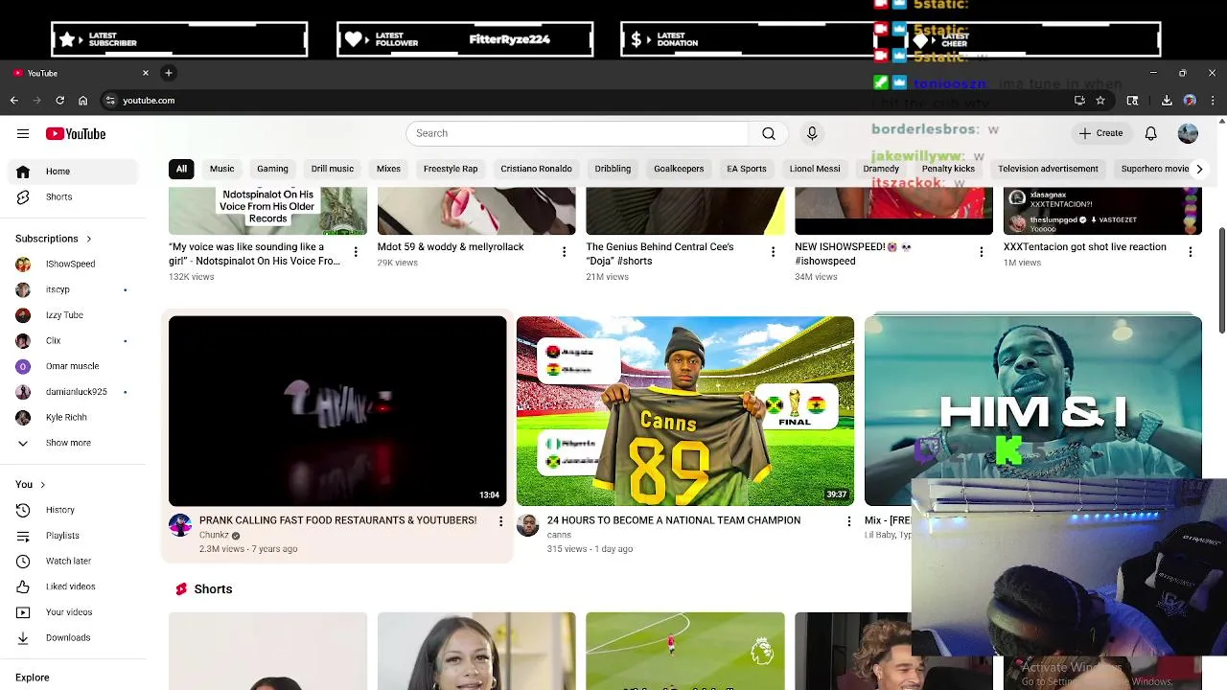This screenshot has width=1227, height=690.
Task: Open options for 24 hours video
Action: click(848, 521)
